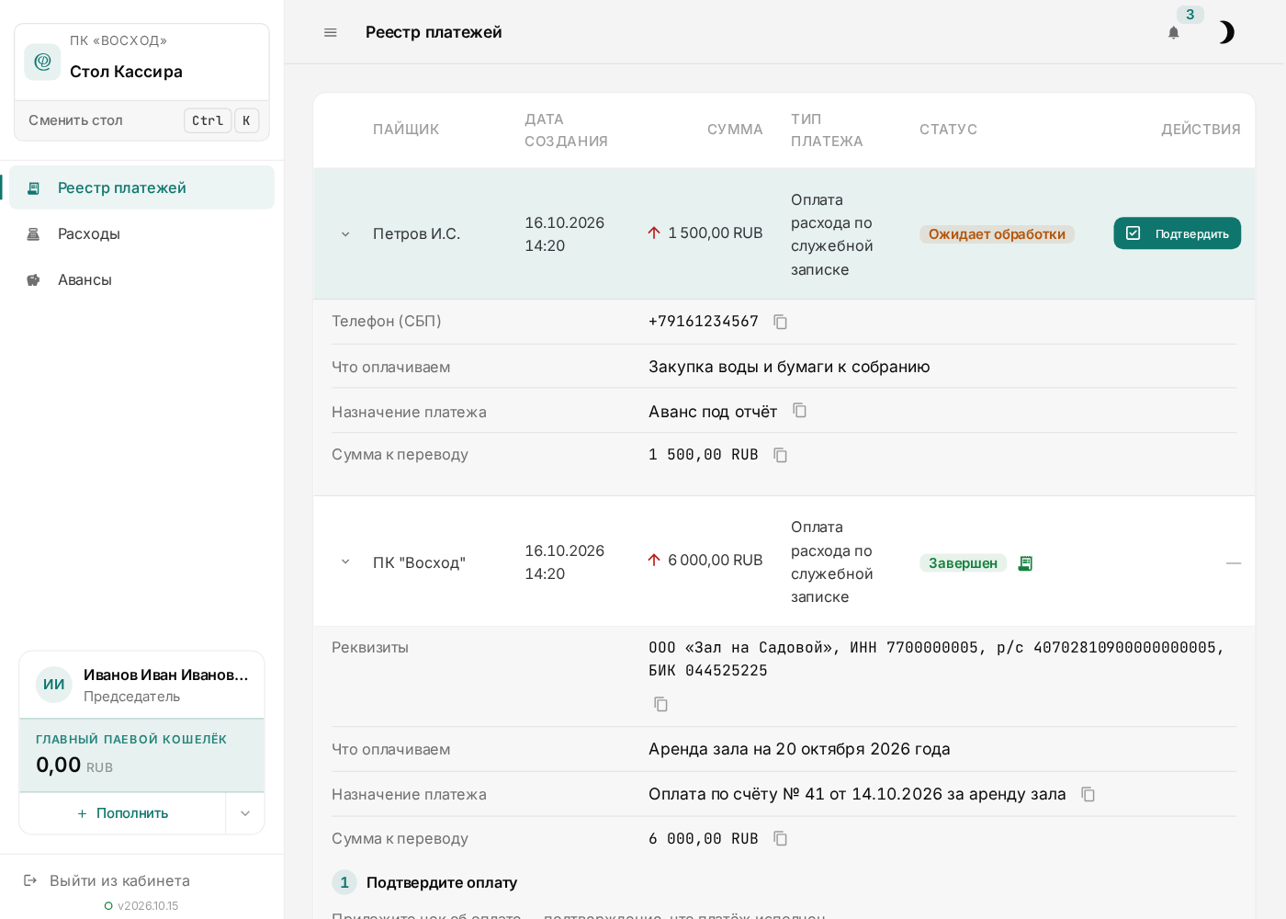The width and height of the screenshot is (1286, 919).
Task: Open receipt icon next to Завершен status
Action: (x=1025, y=563)
